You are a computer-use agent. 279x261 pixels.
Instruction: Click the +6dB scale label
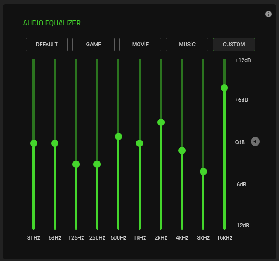tap(242, 100)
